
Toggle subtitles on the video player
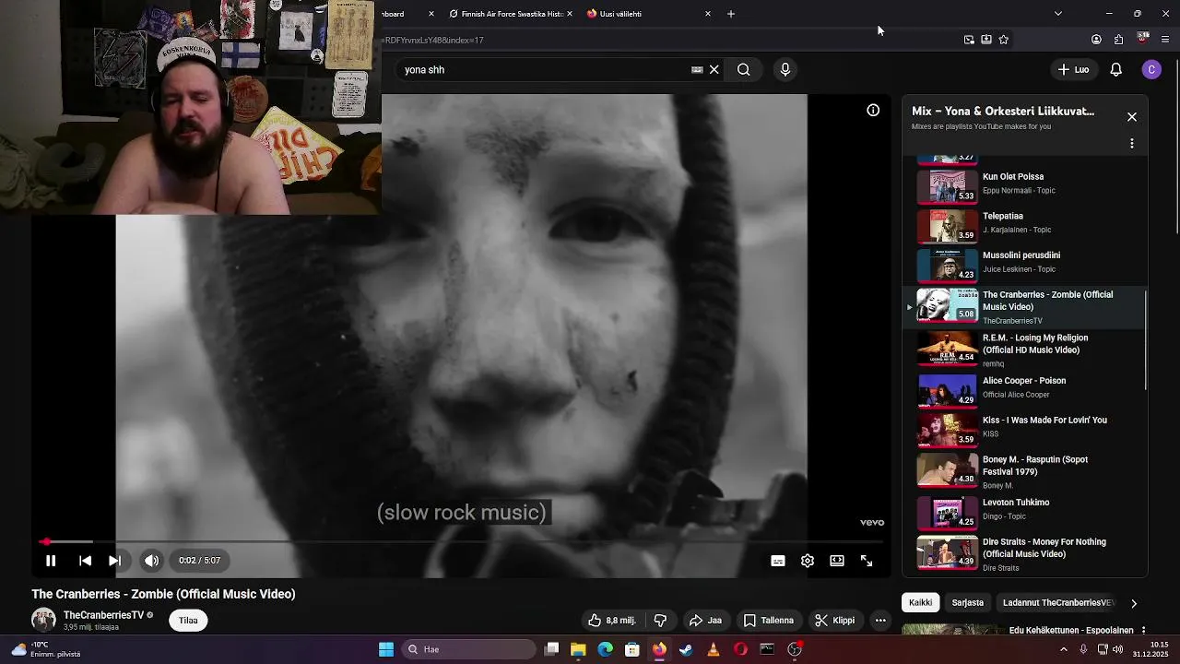click(x=778, y=561)
